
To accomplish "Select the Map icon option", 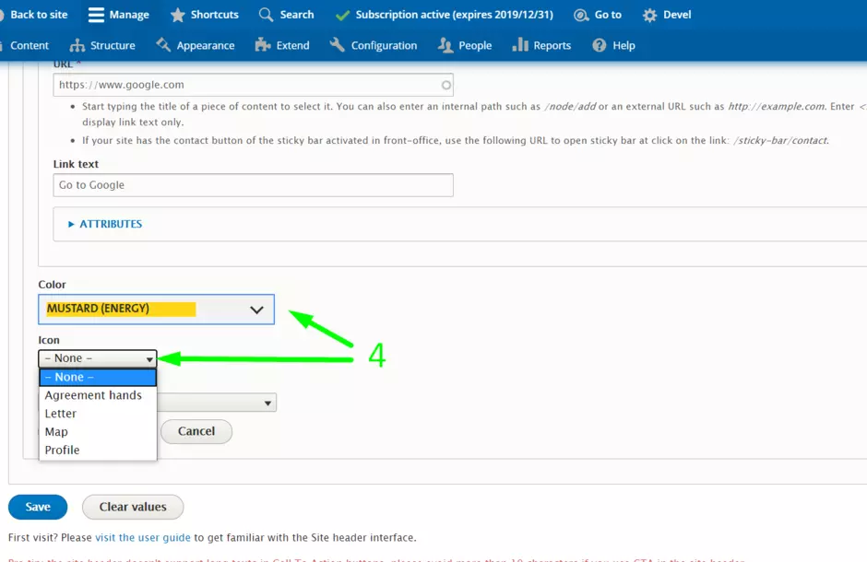I will click(x=56, y=431).
